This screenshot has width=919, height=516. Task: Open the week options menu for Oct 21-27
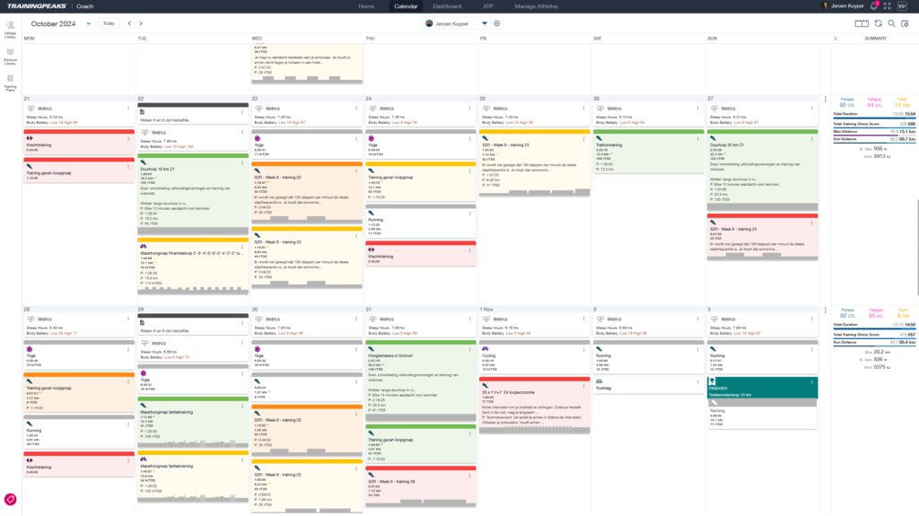(x=825, y=100)
